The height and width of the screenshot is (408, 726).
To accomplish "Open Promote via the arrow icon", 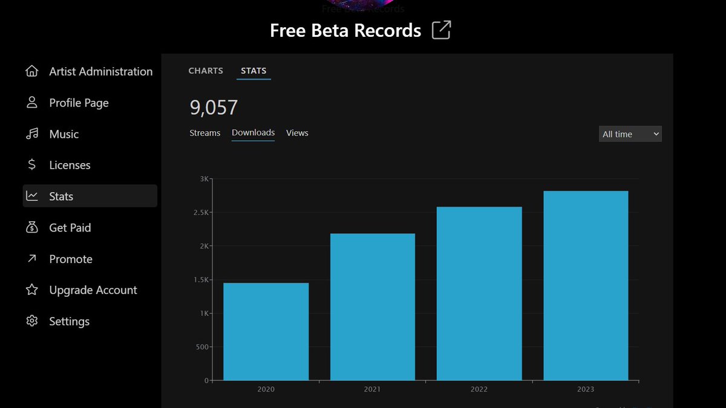I will [x=31, y=259].
